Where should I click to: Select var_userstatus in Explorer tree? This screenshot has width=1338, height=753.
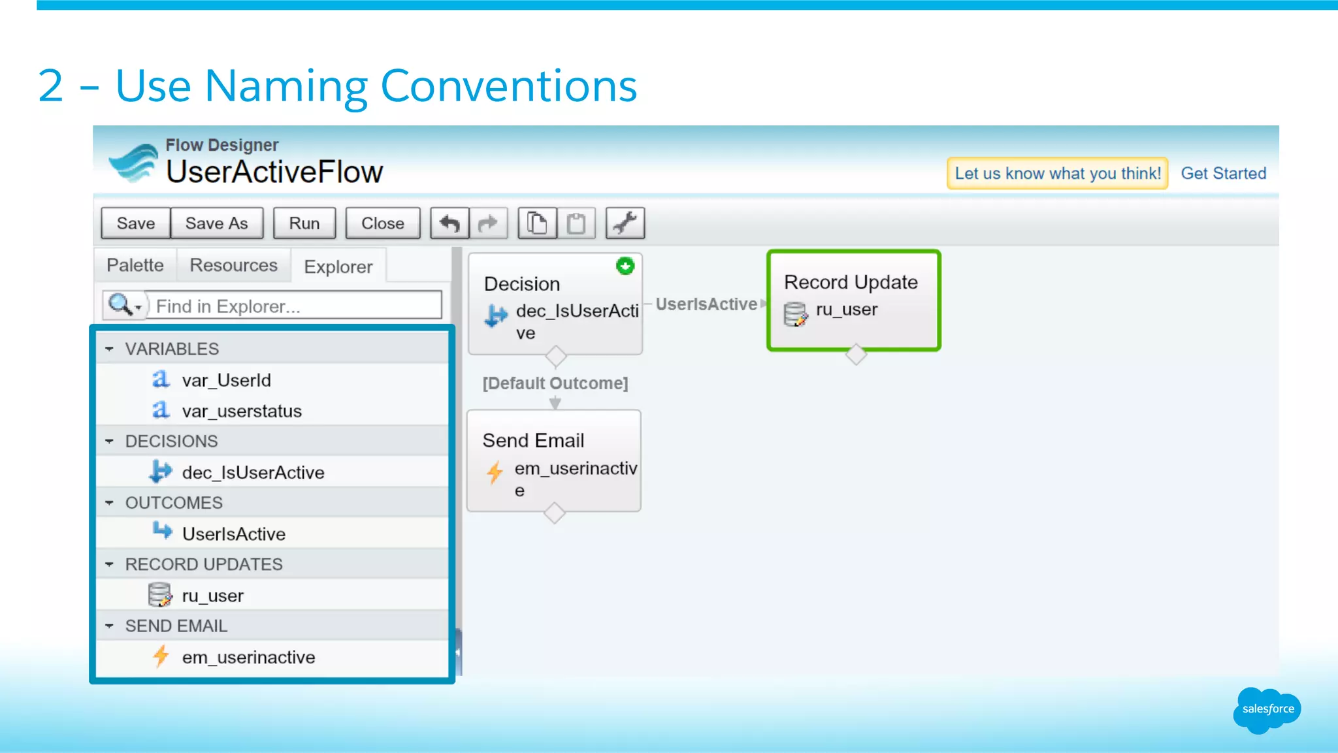(x=272, y=410)
